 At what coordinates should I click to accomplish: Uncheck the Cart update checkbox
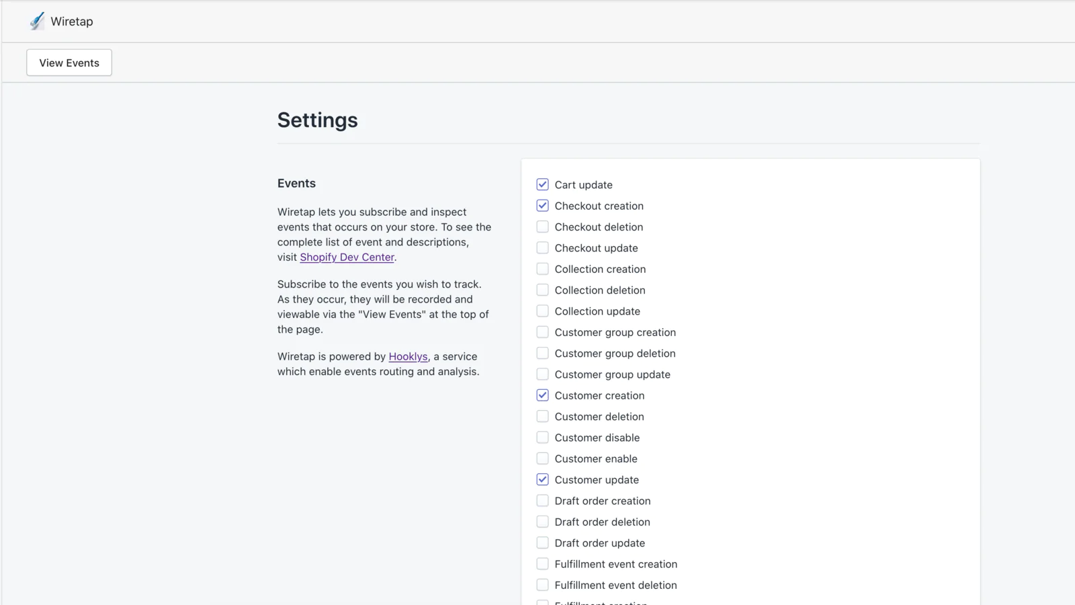pyautogui.click(x=542, y=185)
